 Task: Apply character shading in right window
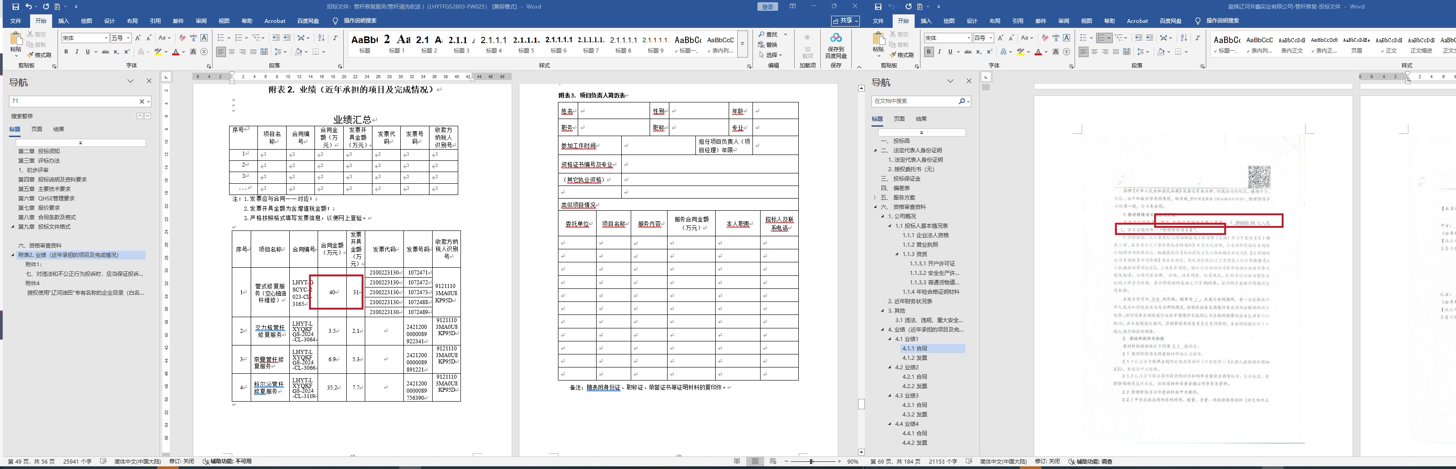(x=1056, y=52)
